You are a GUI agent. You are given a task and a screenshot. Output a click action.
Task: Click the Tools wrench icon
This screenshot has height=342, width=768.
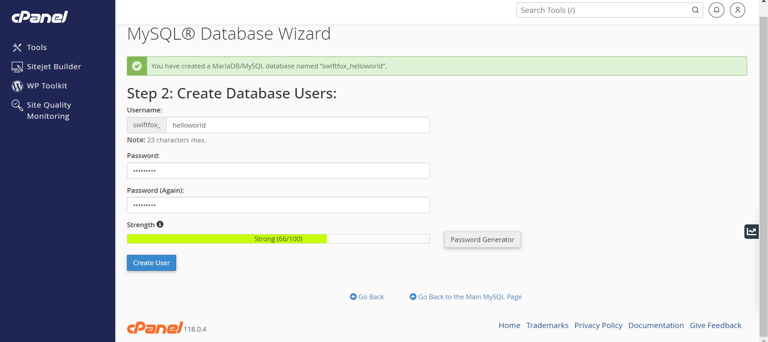coord(17,48)
